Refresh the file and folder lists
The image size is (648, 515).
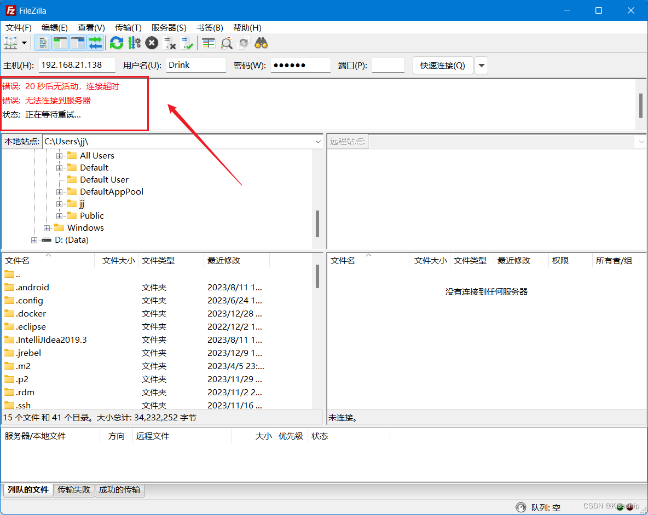coord(117,43)
